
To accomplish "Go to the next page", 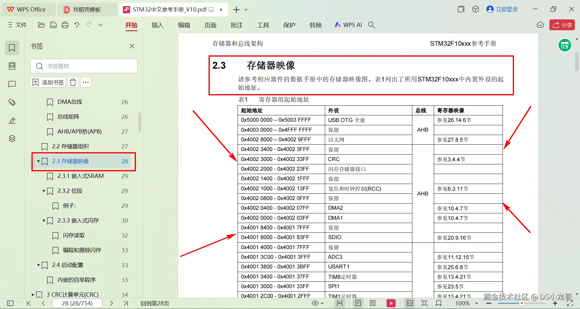I will point(111,303).
